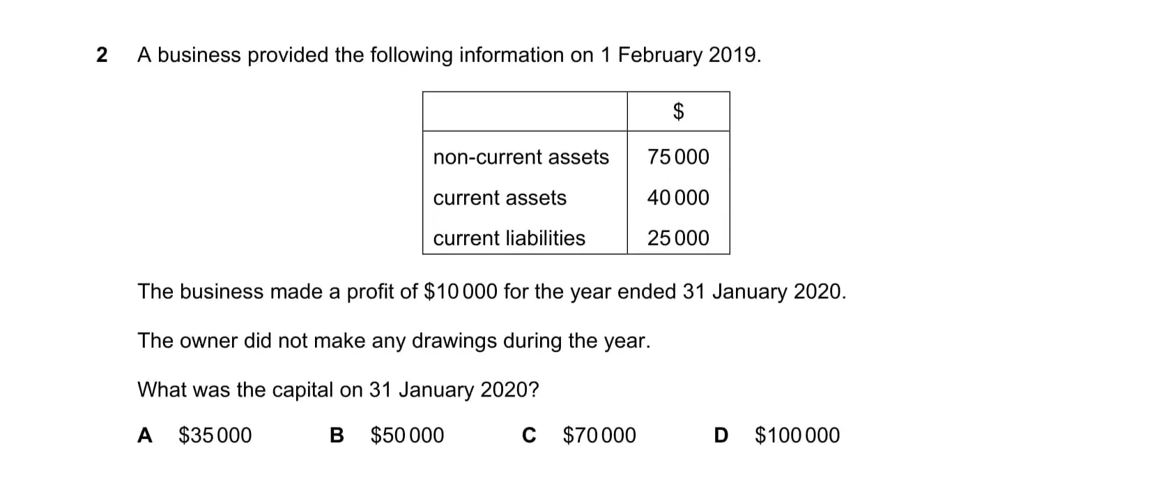Click the letter D option label
Viewport: 1152px width, 483px height.
[x=721, y=436]
